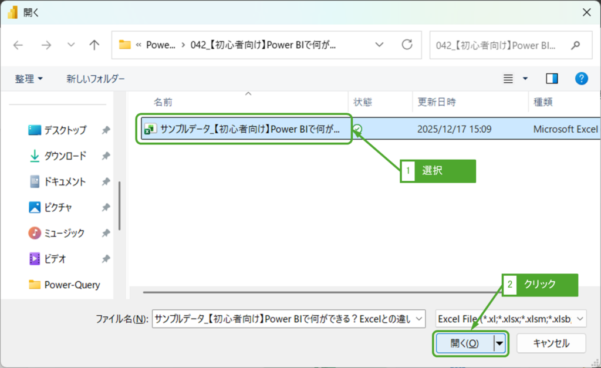Sort files by 更新日時 column header
601x368 pixels.
[437, 102]
